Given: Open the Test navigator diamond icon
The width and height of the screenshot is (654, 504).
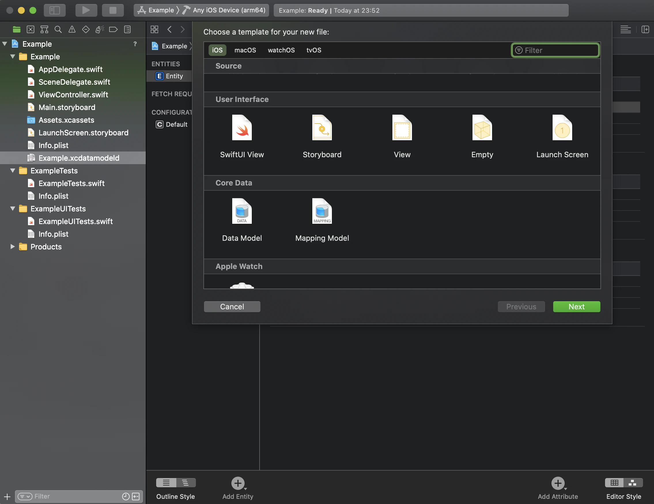Looking at the screenshot, I should (x=86, y=29).
